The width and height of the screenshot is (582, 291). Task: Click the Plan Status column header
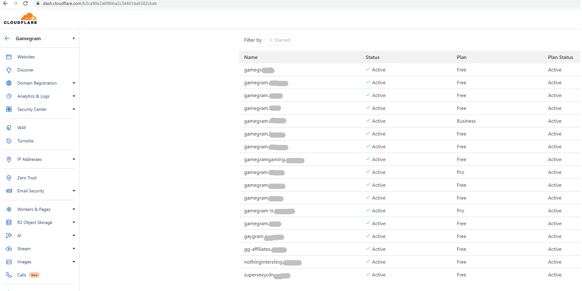pyautogui.click(x=560, y=57)
